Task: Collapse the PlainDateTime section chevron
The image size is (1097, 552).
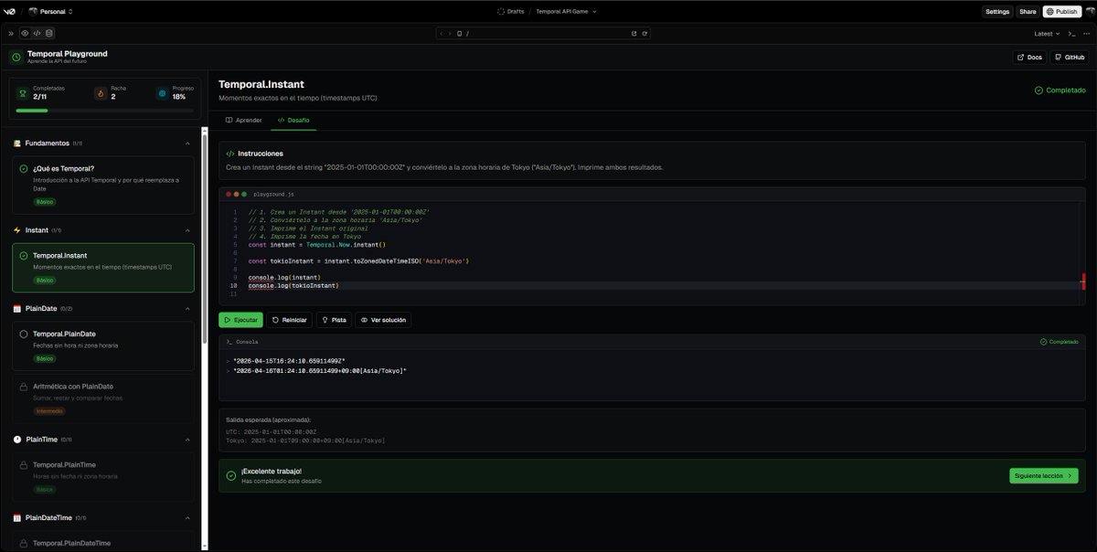Action: click(187, 517)
